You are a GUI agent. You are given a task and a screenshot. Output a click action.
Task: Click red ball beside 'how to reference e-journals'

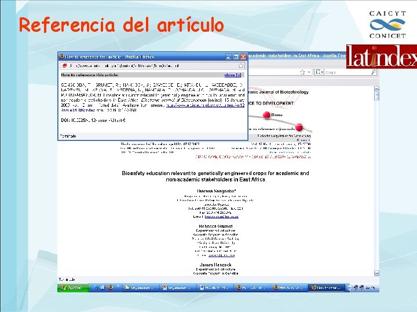(x=299, y=127)
